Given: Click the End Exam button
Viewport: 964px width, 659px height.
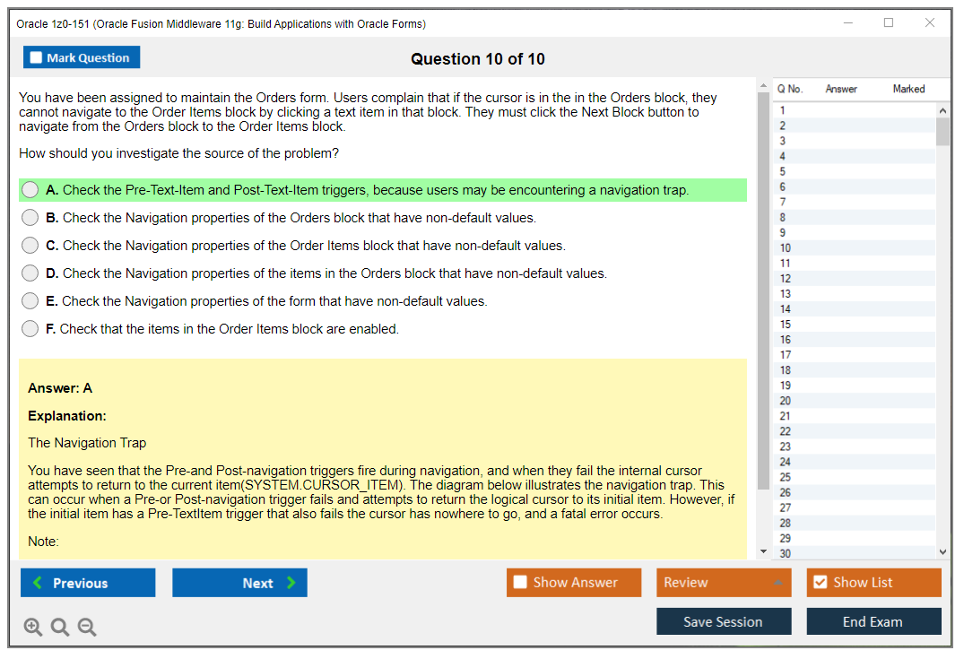Looking at the screenshot, I should click(873, 621).
